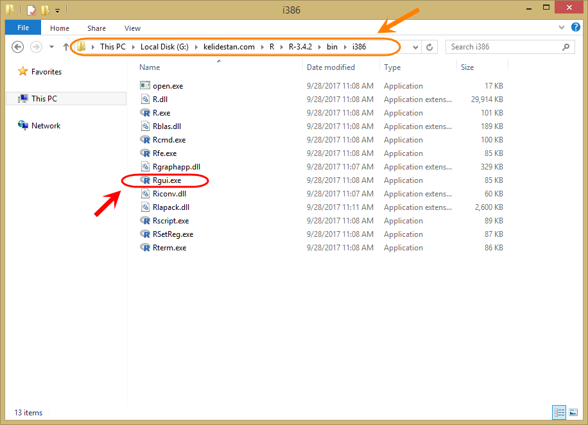Viewport: 588px width, 425px height.
Task: Refresh the current folder view
Action: pos(429,47)
